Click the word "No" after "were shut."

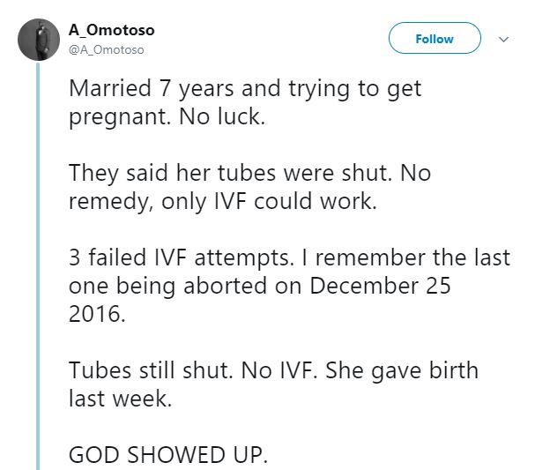(416, 174)
